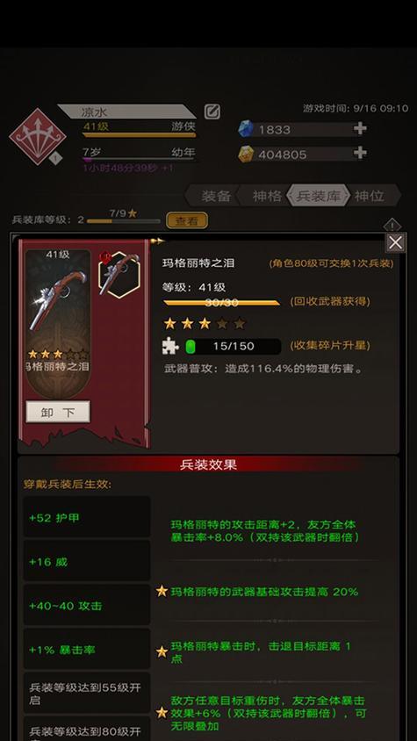Select the +52 护甲 stat box
Viewport: 417px width, 741px height.
click(87, 517)
